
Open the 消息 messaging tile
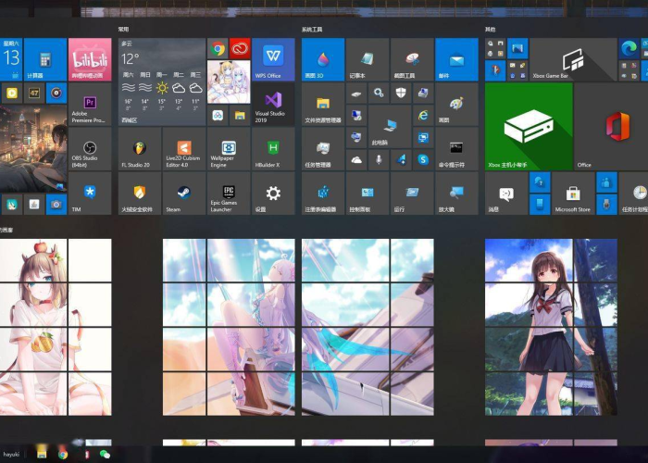pos(506,194)
